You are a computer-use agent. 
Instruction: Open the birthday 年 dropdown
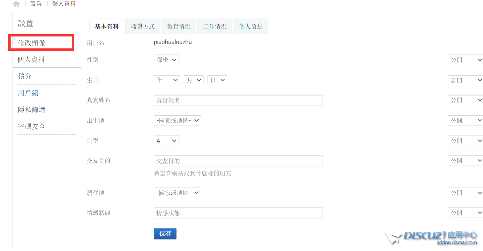tap(167, 80)
